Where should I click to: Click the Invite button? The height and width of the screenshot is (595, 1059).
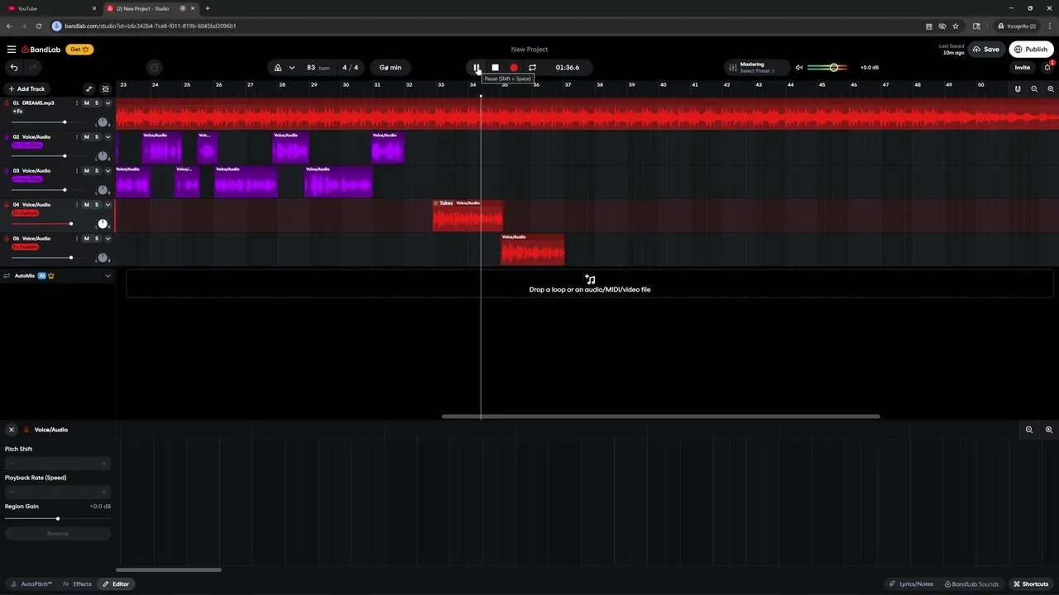click(x=1023, y=68)
